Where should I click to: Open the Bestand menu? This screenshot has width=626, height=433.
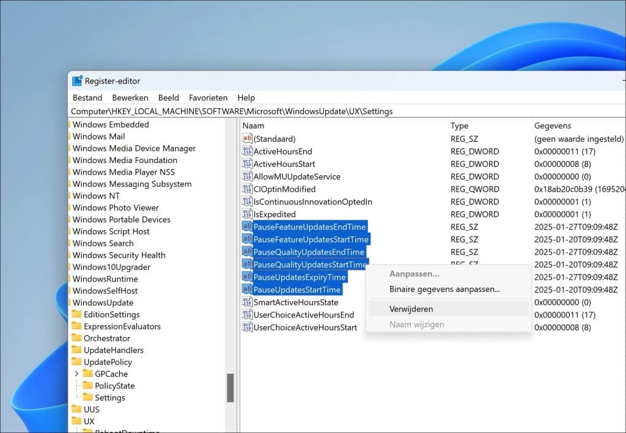pyautogui.click(x=87, y=98)
